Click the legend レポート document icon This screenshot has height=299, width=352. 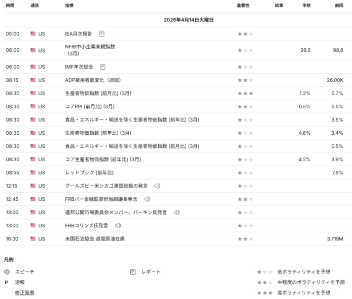click(x=133, y=272)
